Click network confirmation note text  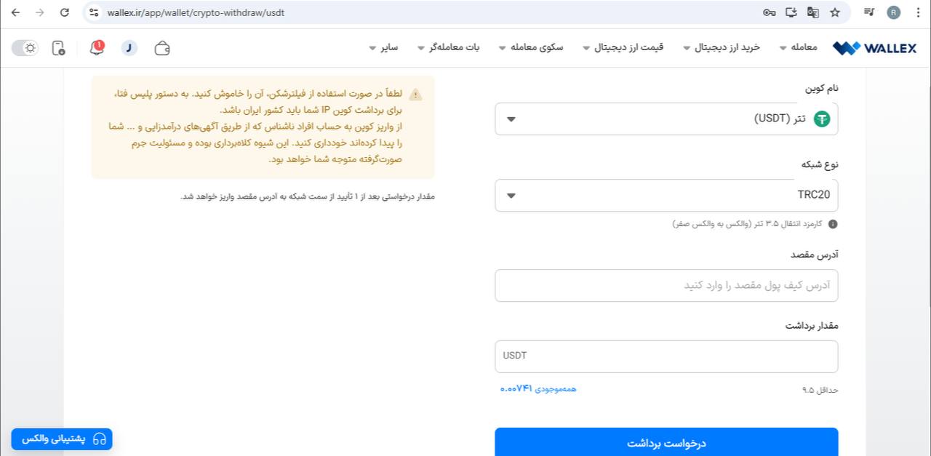pos(308,196)
